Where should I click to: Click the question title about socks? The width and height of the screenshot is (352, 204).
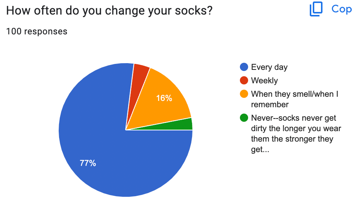(x=109, y=10)
